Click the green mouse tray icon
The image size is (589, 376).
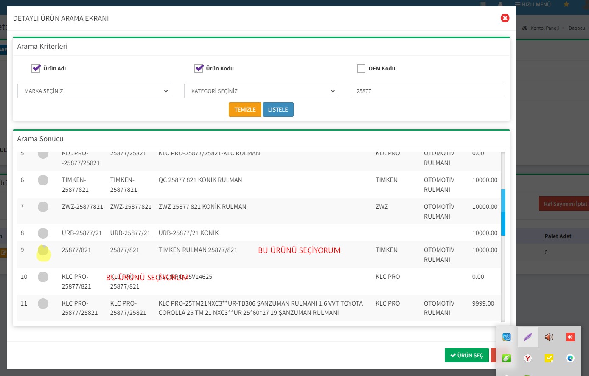pos(506,358)
